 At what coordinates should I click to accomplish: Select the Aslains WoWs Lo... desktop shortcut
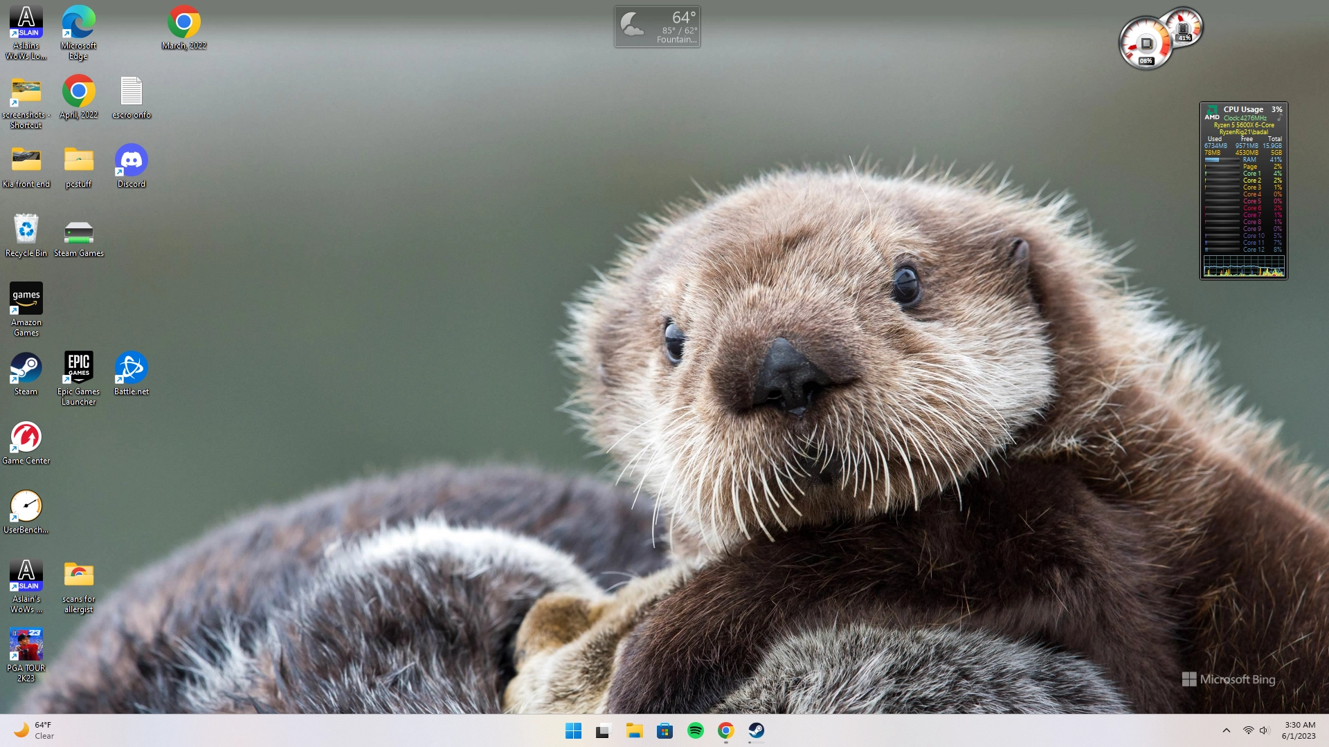(26, 33)
